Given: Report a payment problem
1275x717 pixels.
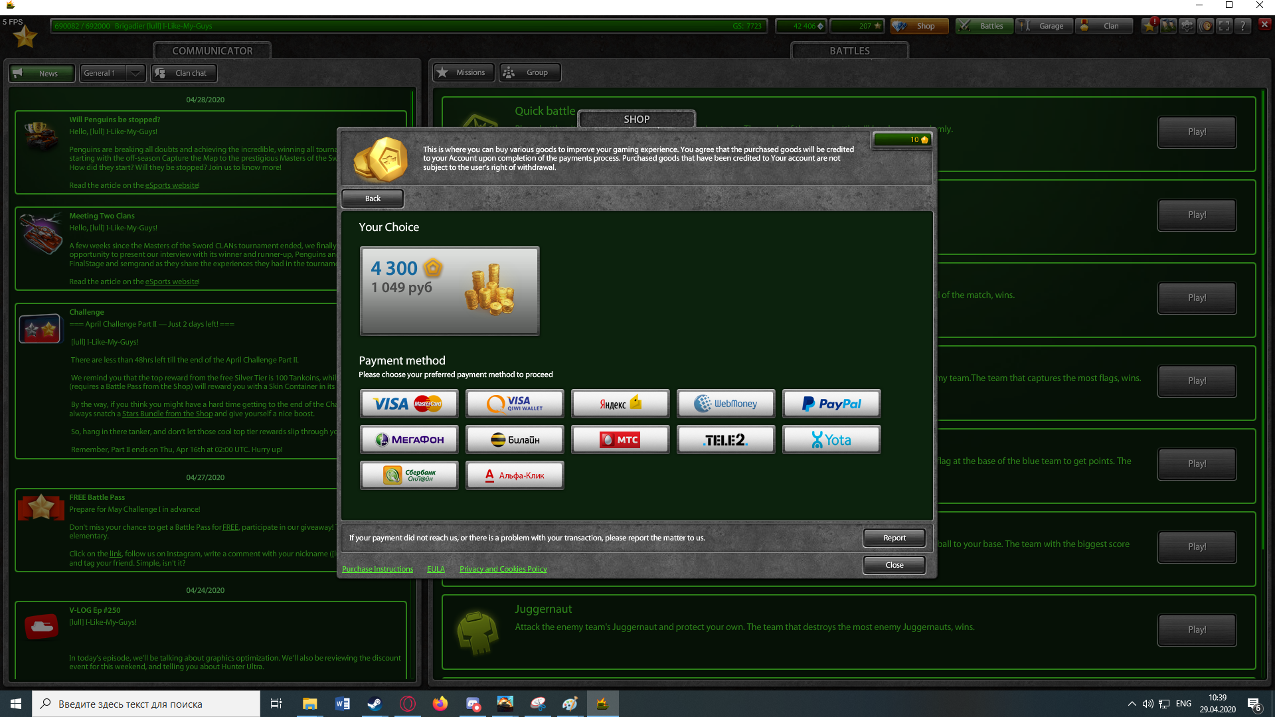Looking at the screenshot, I should (894, 538).
